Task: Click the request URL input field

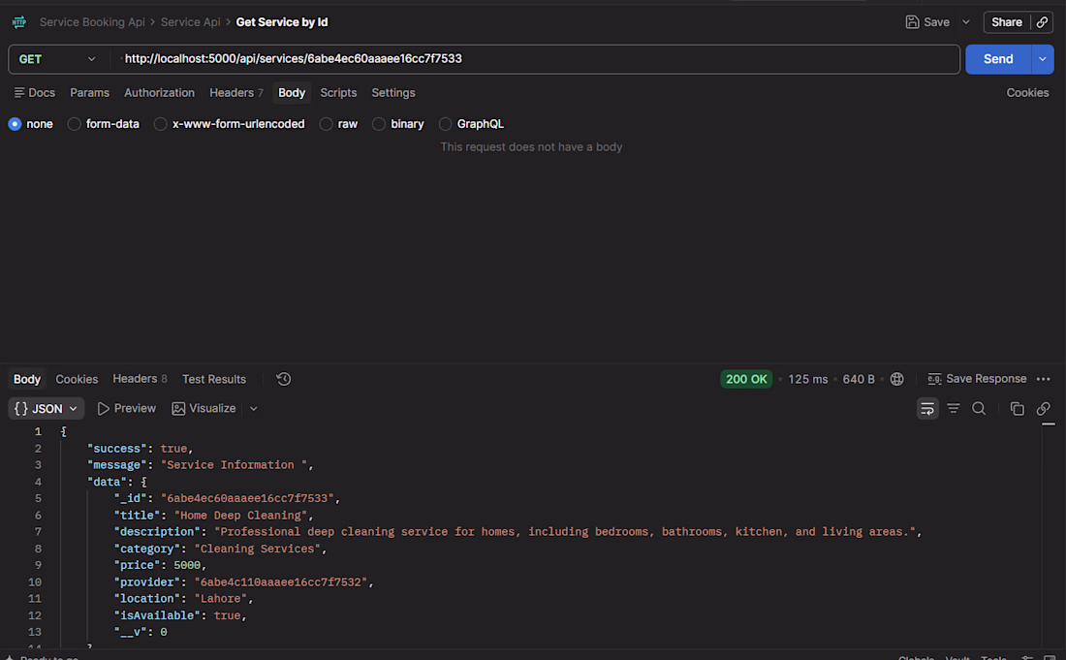Action: [535, 59]
